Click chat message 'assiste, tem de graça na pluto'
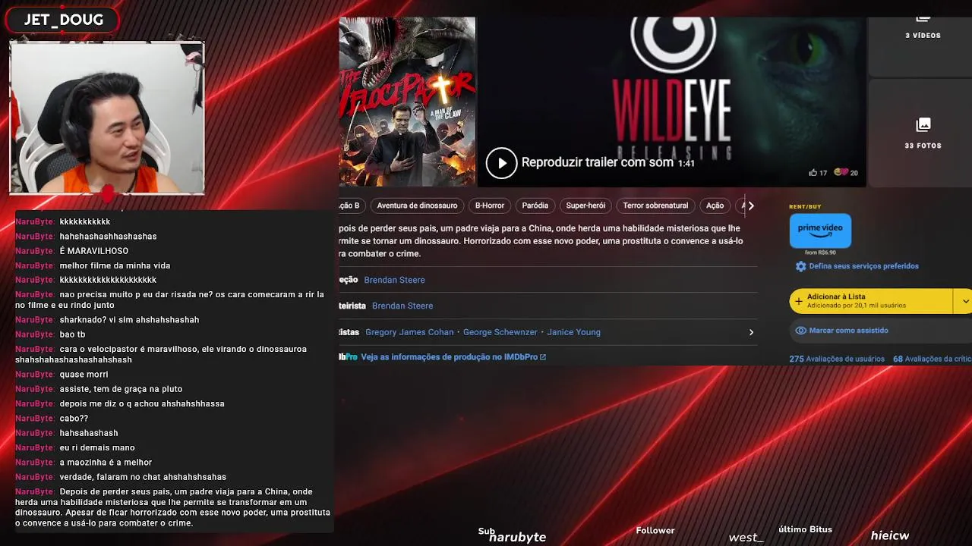The height and width of the screenshot is (546, 972). [x=121, y=389]
